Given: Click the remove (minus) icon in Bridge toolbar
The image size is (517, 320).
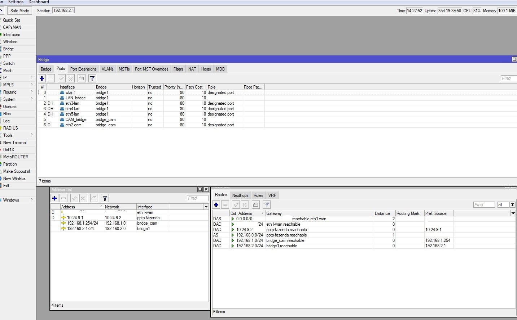Looking at the screenshot, I should pyautogui.click(x=51, y=78).
